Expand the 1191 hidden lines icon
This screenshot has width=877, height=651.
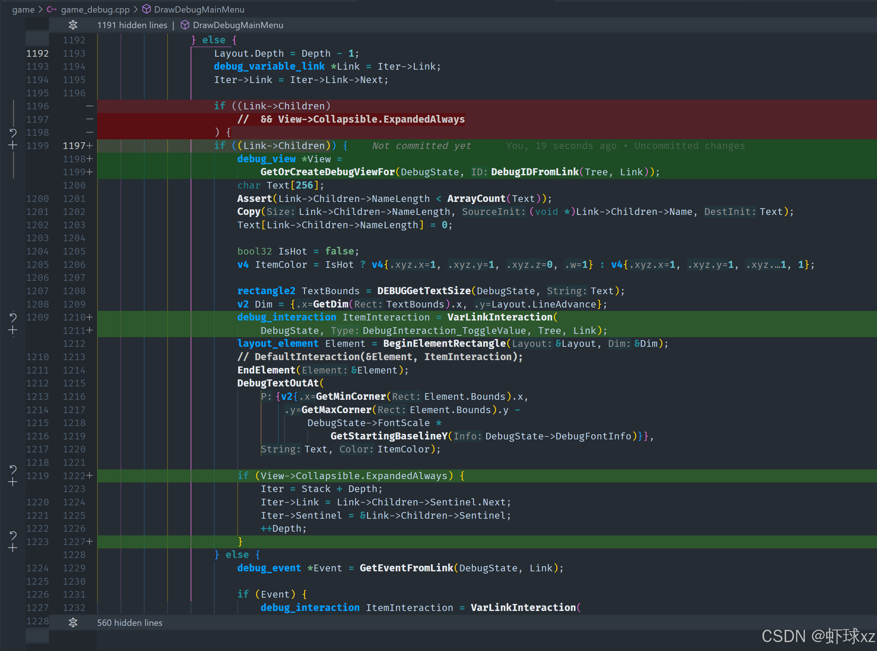(73, 25)
